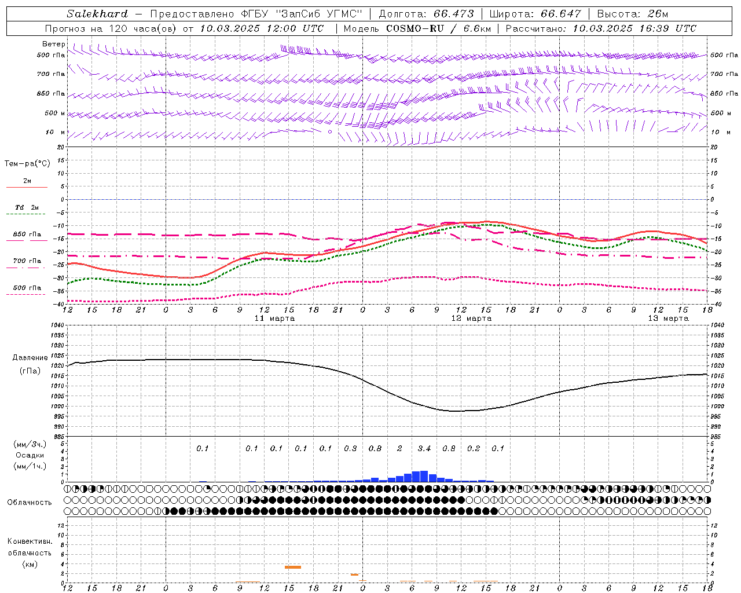This screenshot has width=741, height=593.
Task: Click 'Предоставлено ФГБУ "ЗапСиб УГМС"' header text
Action: [x=256, y=14]
